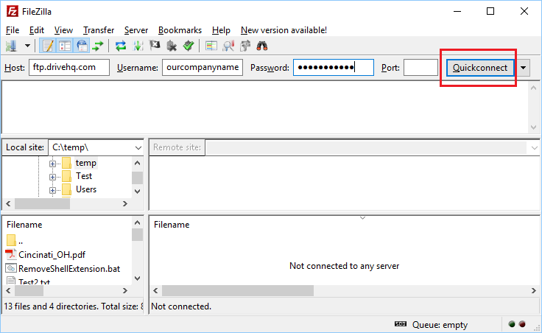
Task: Click the Host input field
Action: tap(69, 68)
